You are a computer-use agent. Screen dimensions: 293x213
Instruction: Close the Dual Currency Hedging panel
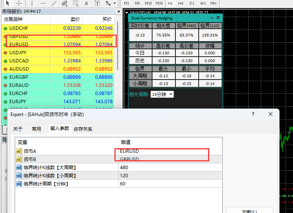click(218, 17)
